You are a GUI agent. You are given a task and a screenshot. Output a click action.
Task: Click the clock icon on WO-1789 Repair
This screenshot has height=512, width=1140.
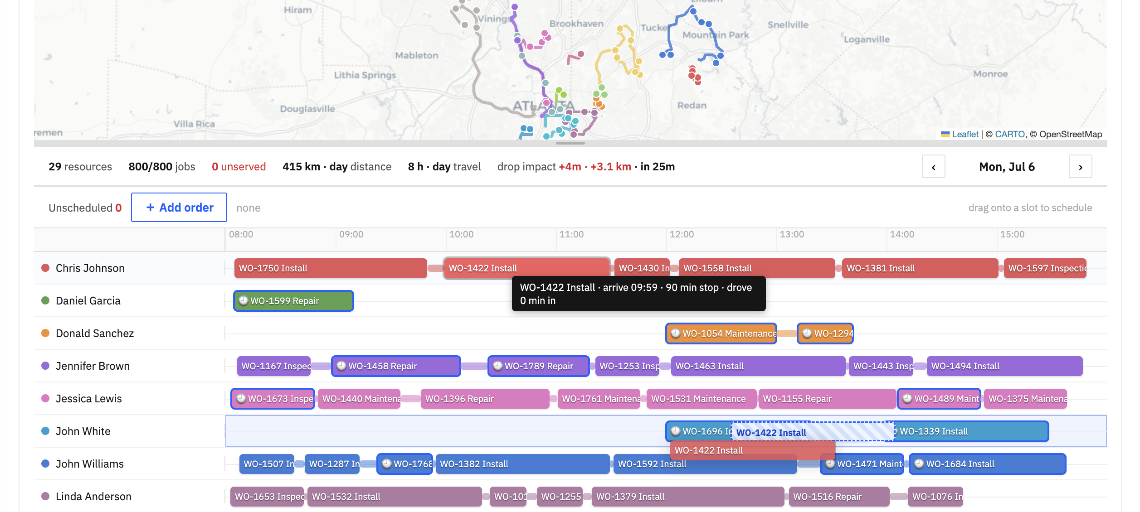pyautogui.click(x=498, y=366)
